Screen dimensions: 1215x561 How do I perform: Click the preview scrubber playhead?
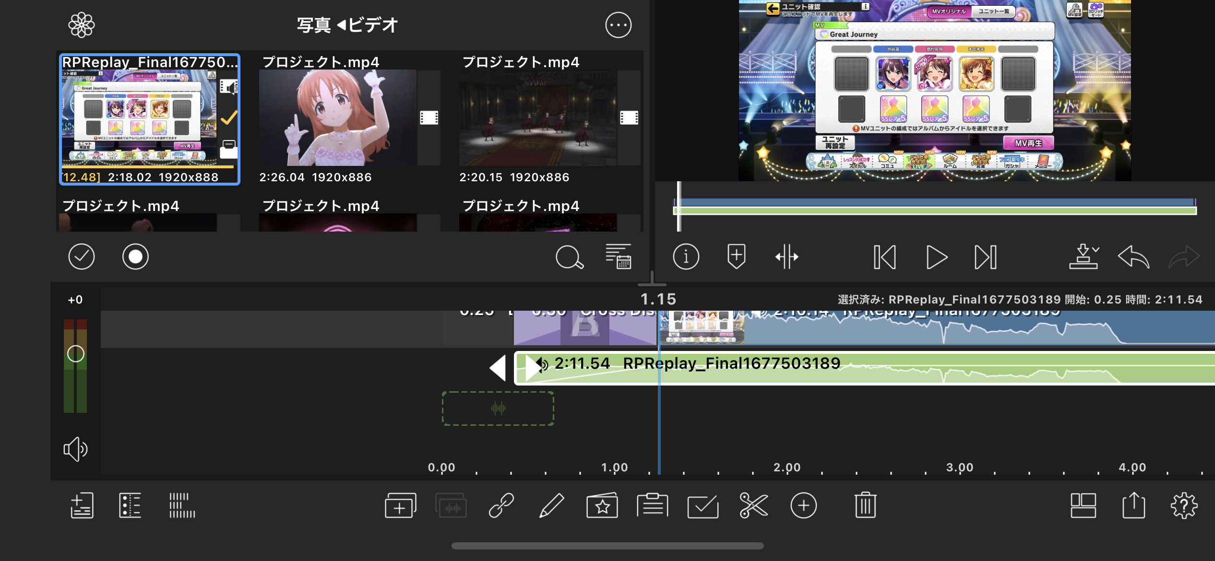[x=679, y=206]
